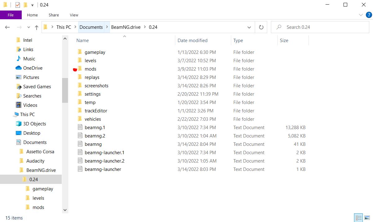Image resolution: width=373 pixels, height=222 pixels.
Task: Open Audacity in the navigation pane
Action: [x=35, y=161]
